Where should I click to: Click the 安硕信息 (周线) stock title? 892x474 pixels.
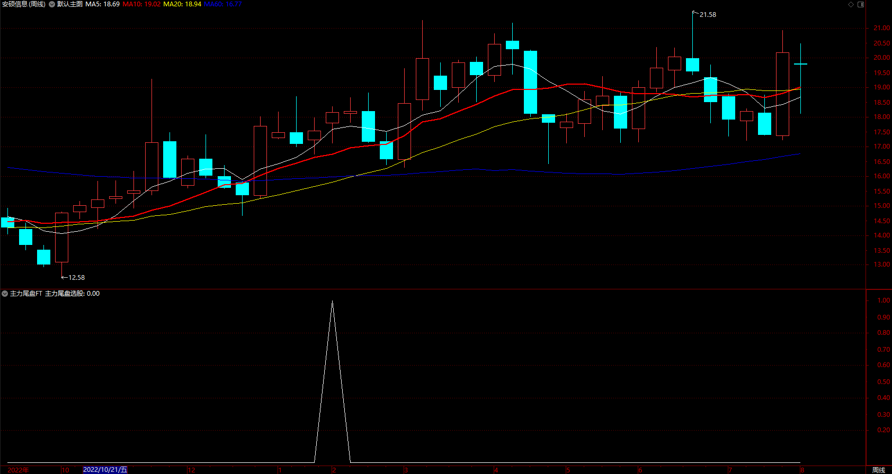click(24, 4)
